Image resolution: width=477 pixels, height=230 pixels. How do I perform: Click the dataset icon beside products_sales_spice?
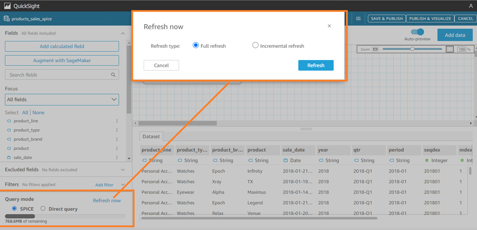[6, 19]
